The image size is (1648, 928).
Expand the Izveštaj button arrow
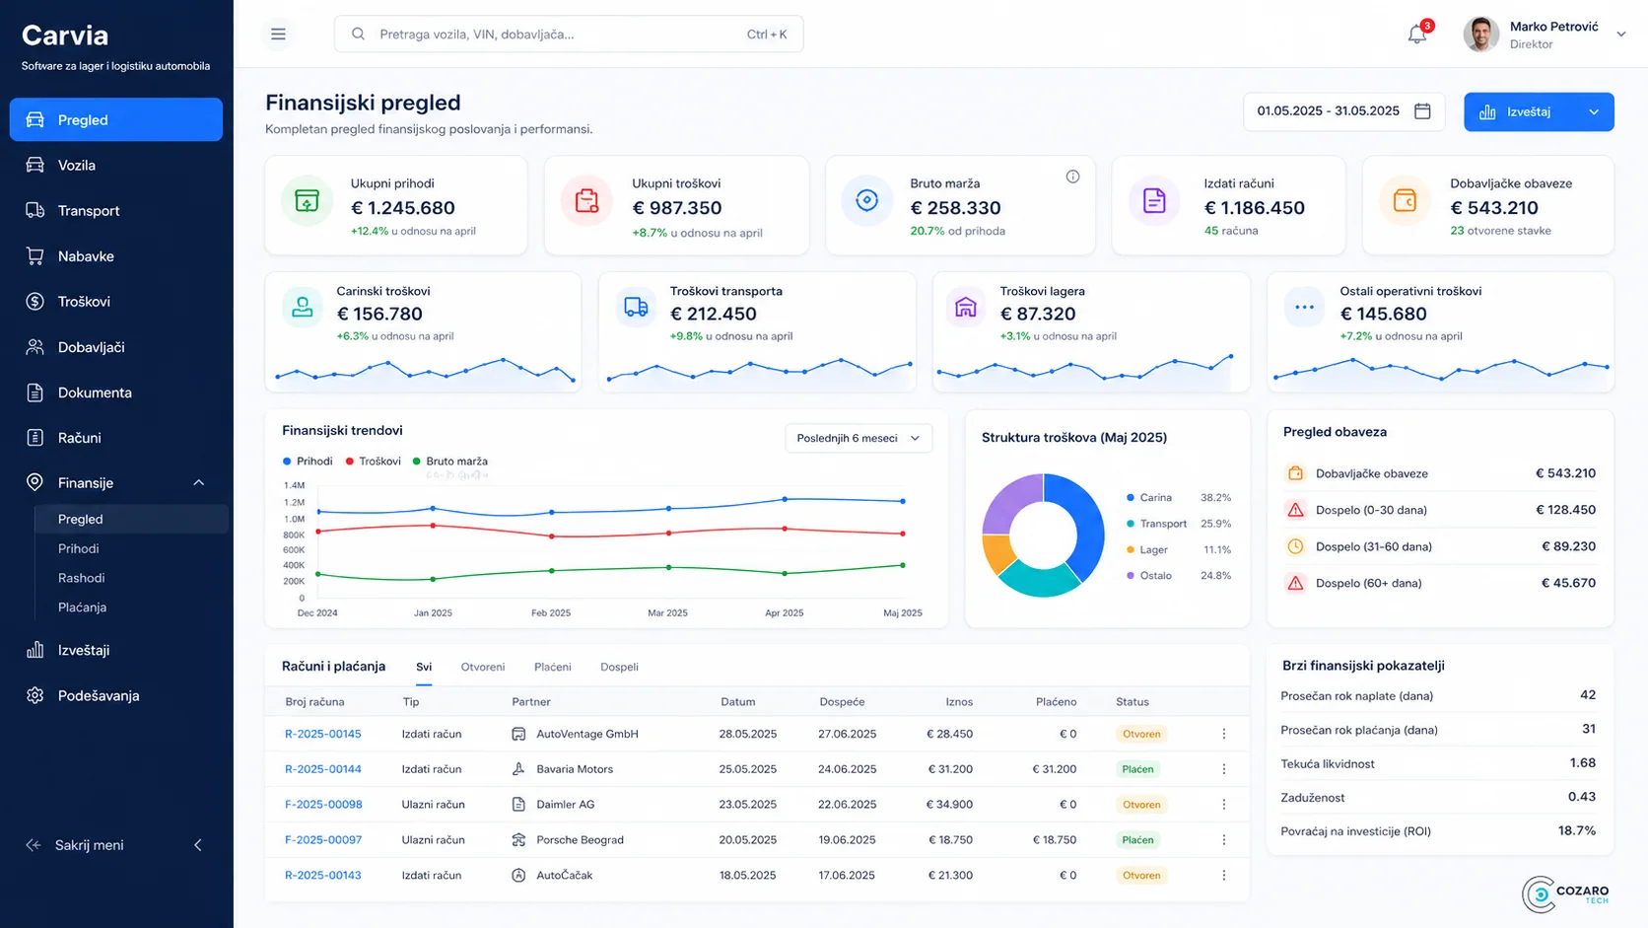pyautogui.click(x=1594, y=111)
